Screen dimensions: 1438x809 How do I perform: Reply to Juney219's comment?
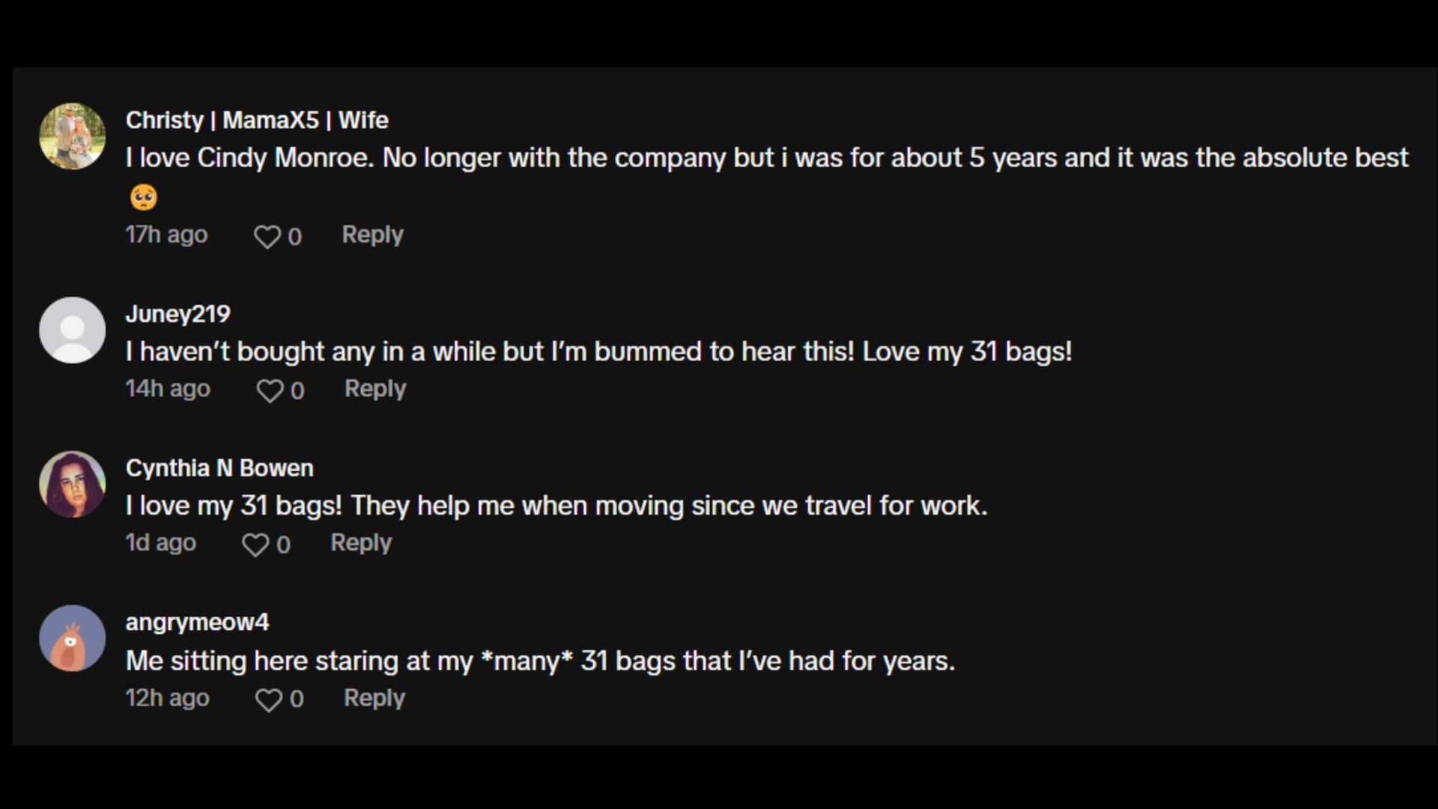tap(375, 389)
